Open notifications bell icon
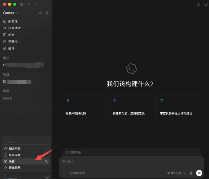 47,13
